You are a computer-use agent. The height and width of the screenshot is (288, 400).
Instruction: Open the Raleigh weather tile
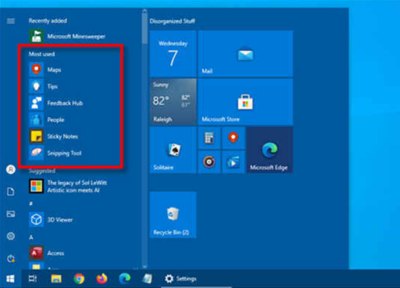click(173, 102)
